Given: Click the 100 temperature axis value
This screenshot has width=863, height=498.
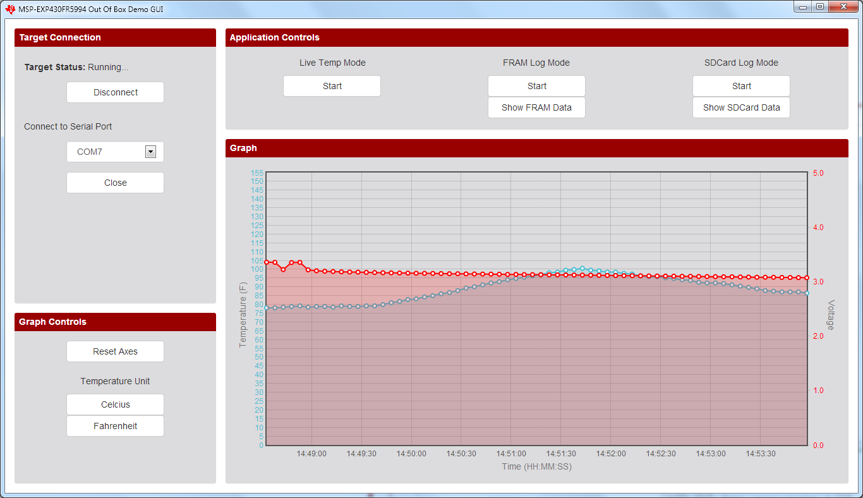Looking at the screenshot, I should coord(257,269).
